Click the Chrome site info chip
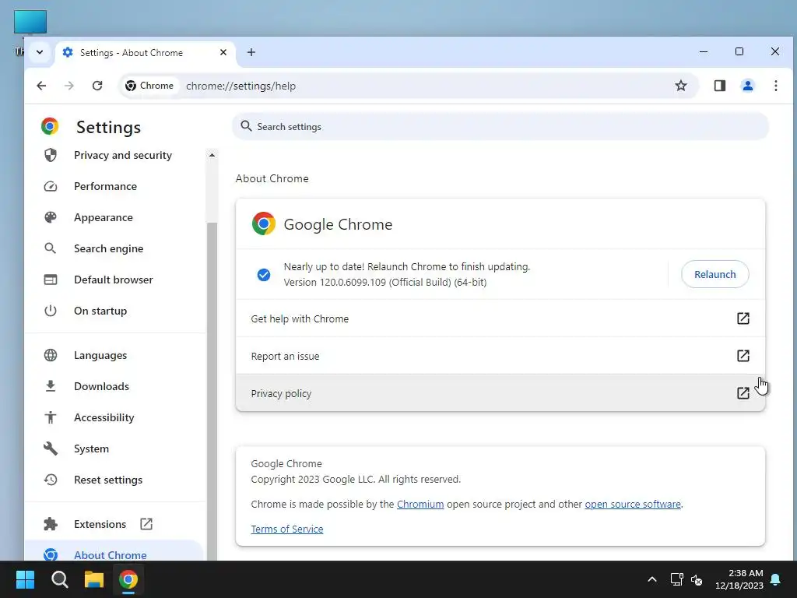Viewport: 797px width, 598px height. pos(149,86)
